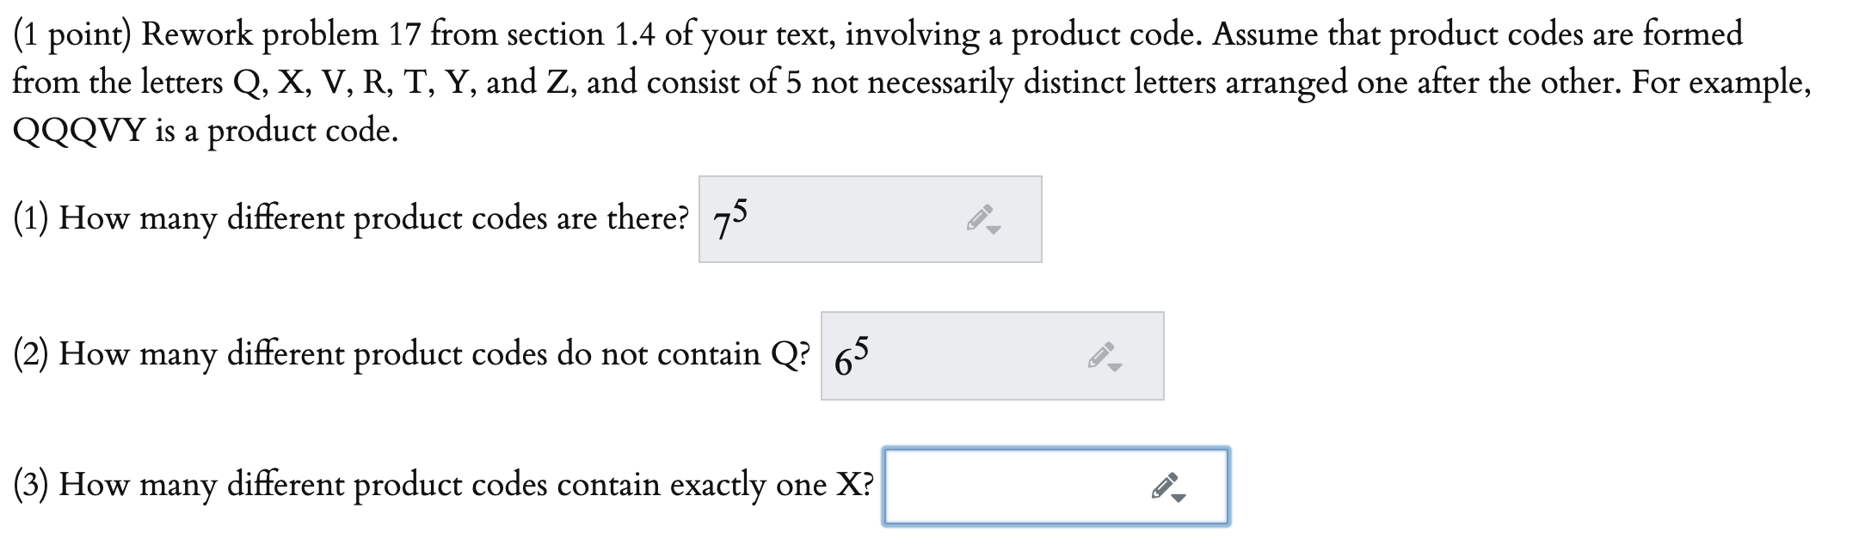Click the answer field containing 7^5
The height and width of the screenshot is (545, 1865).
[x=869, y=219]
